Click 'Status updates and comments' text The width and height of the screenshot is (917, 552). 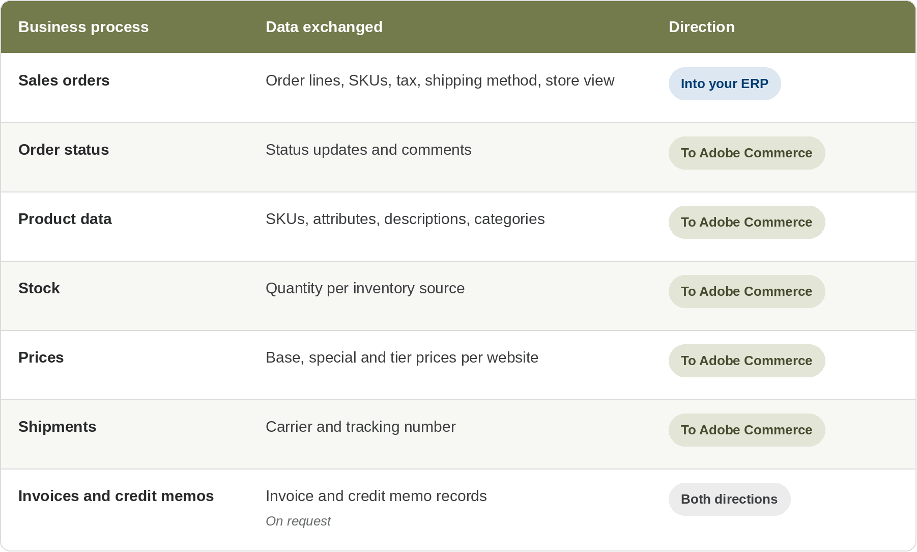click(x=368, y=150)
